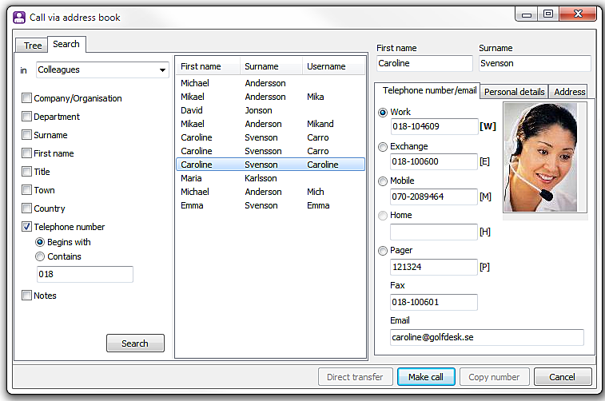Image resolution: width=605 pixels, height=401 pixels.
Task: Select the Michael Andersson row
Action: [270, 83]
